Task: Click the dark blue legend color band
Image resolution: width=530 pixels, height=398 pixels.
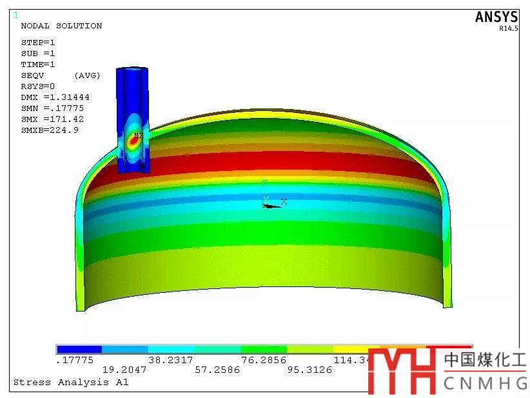Action: 79,349
